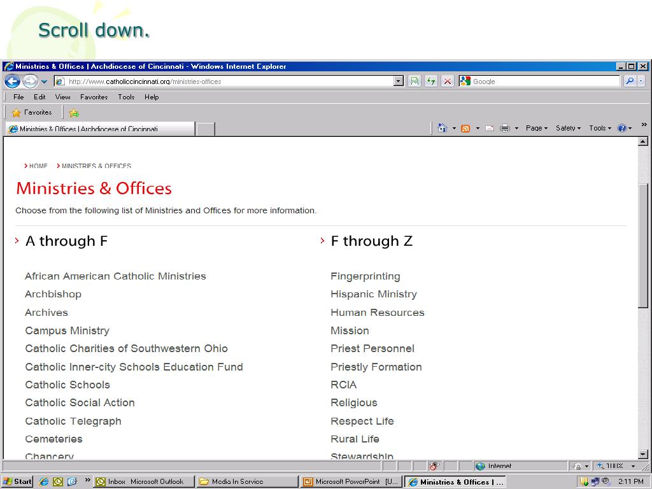The height and width of the screenshot is (489, 652).
Task: Switch to Media In Service taskbar folder
Action: 247,481
